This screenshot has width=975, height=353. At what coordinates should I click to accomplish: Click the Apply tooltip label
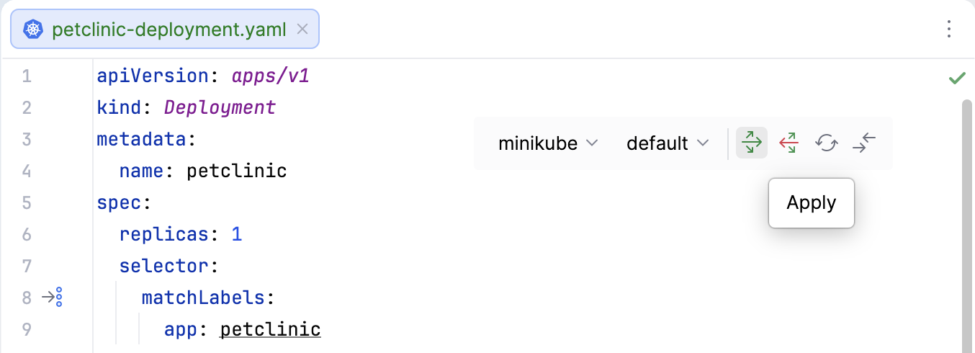(x=811, y=203)
